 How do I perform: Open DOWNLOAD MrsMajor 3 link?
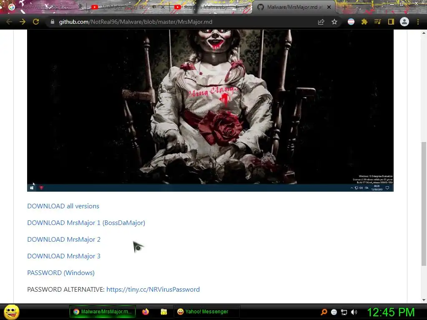point(64,256)
